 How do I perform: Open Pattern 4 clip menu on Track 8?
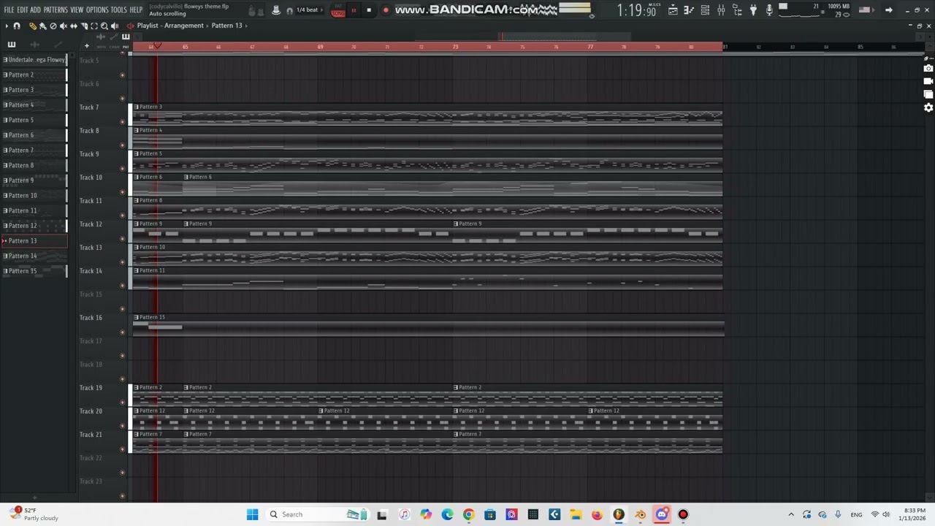(136, 130)
